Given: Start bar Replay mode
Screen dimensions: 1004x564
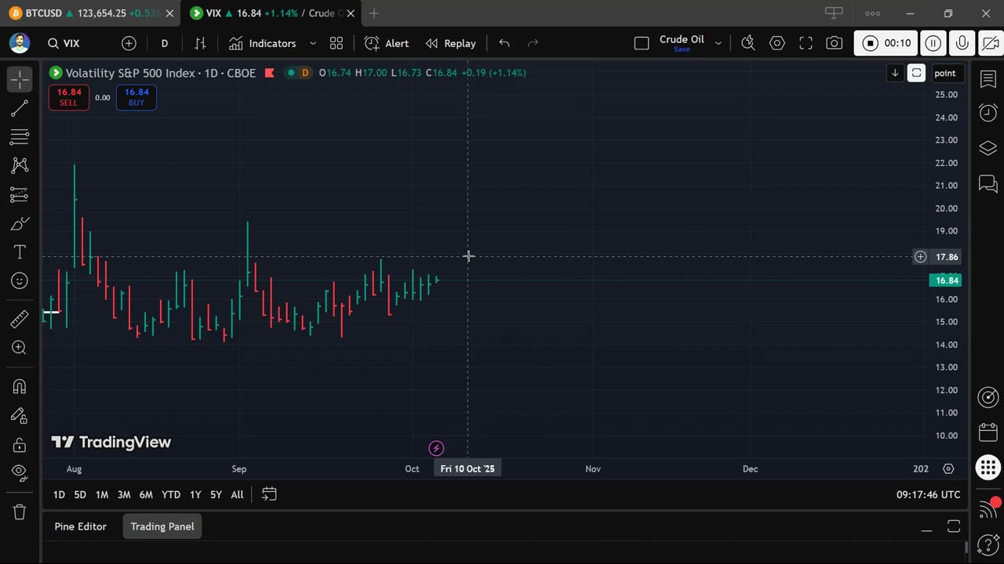Looking at the screenshot, I should [451, 44].
